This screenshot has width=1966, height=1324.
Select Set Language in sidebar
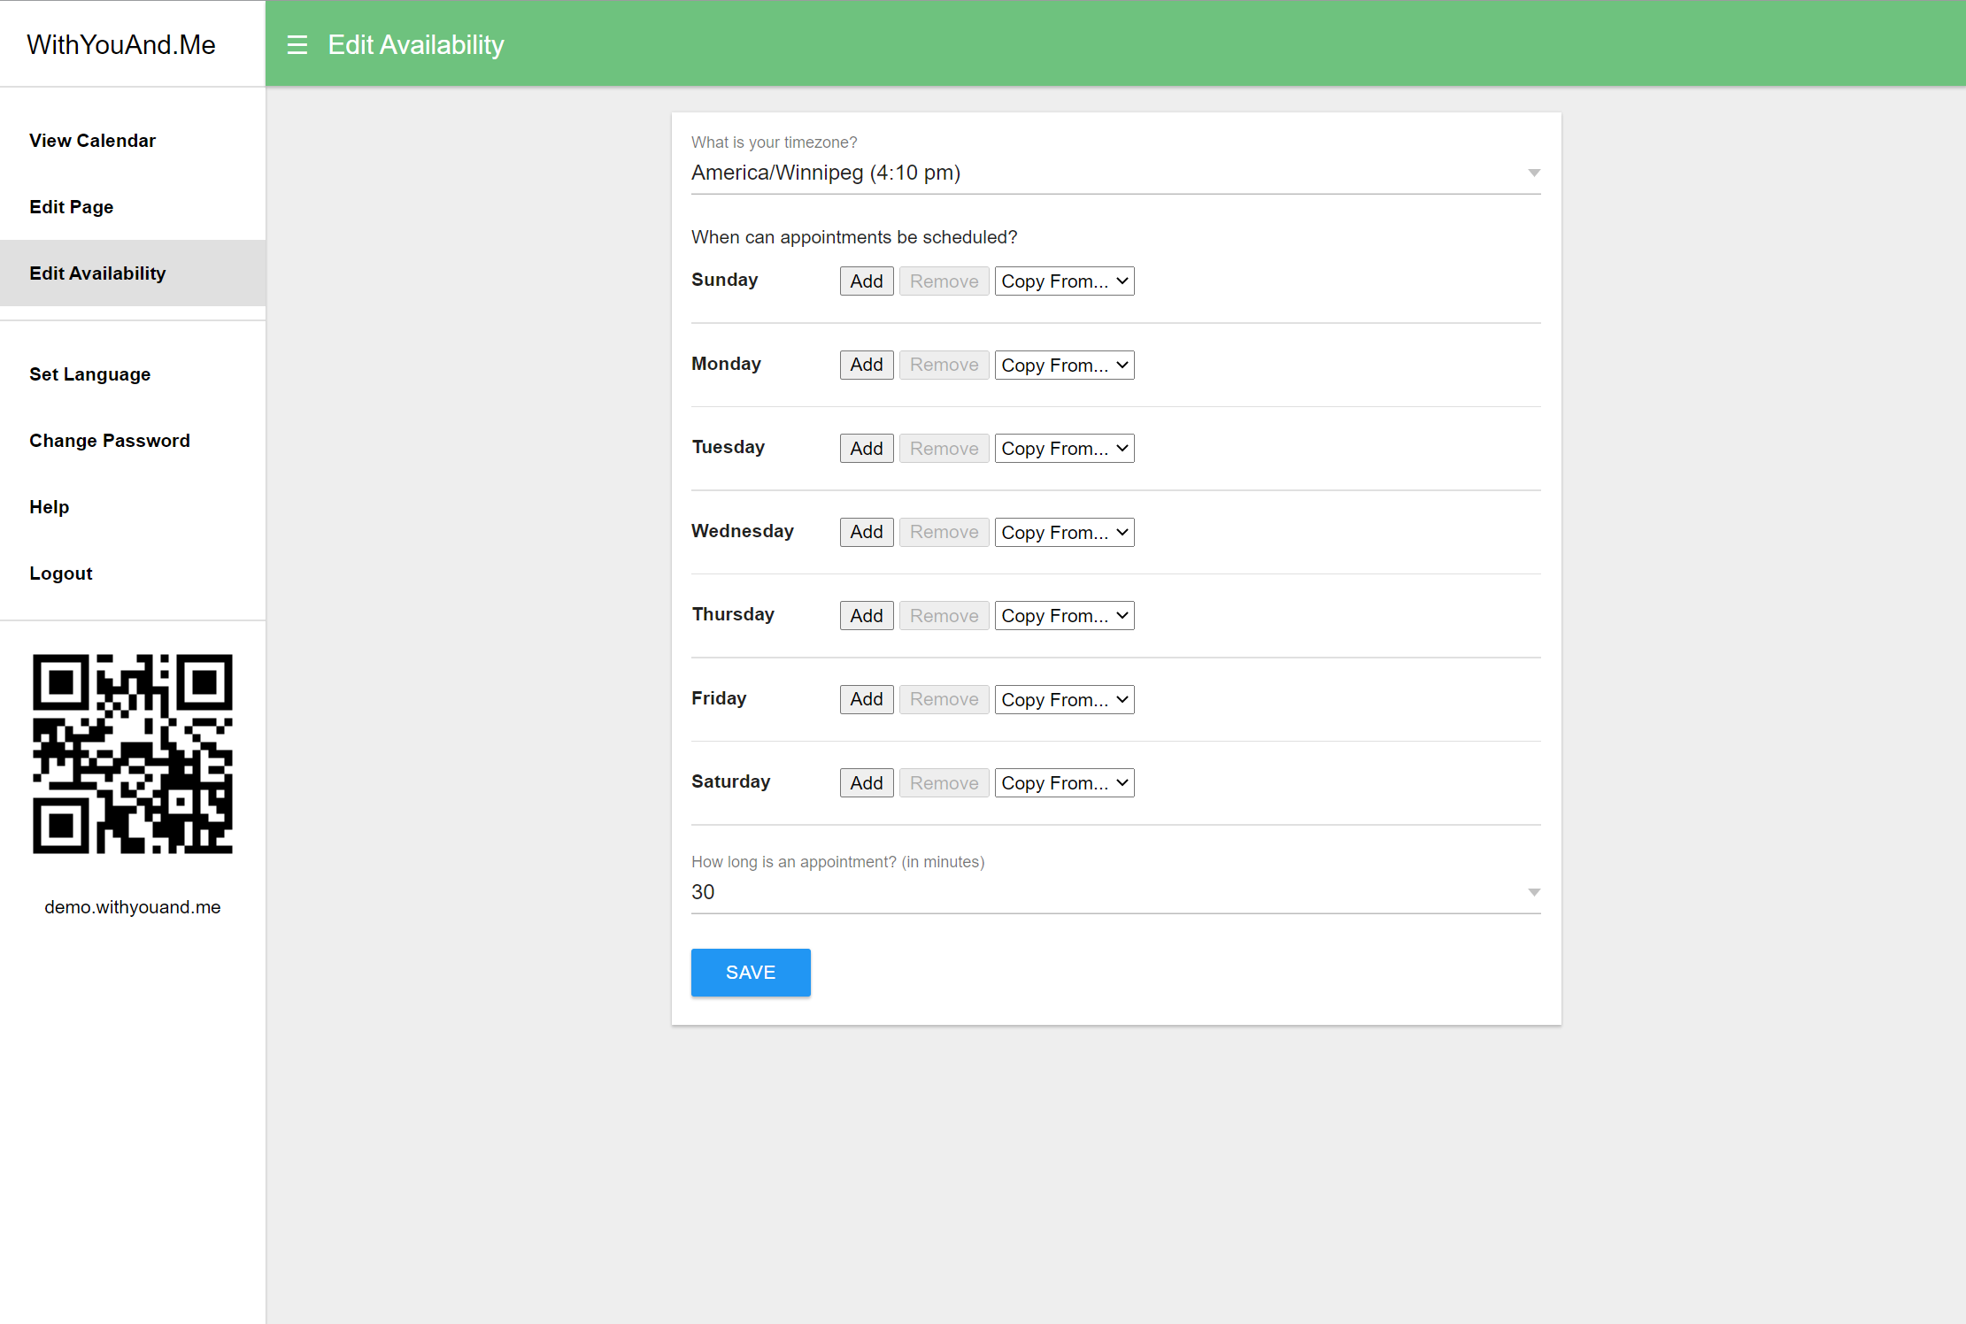[x=89, y=374]
